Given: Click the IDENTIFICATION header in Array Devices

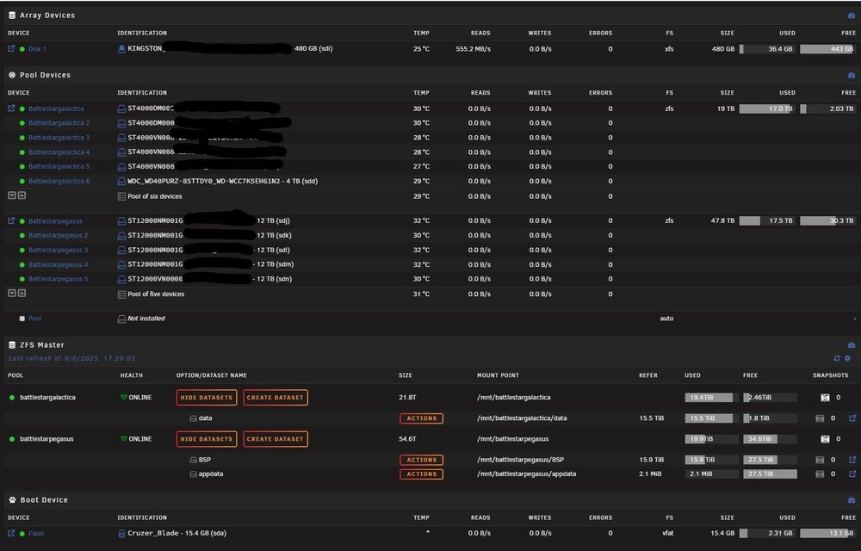Looking at the screenshot, I should pos(142,33).
